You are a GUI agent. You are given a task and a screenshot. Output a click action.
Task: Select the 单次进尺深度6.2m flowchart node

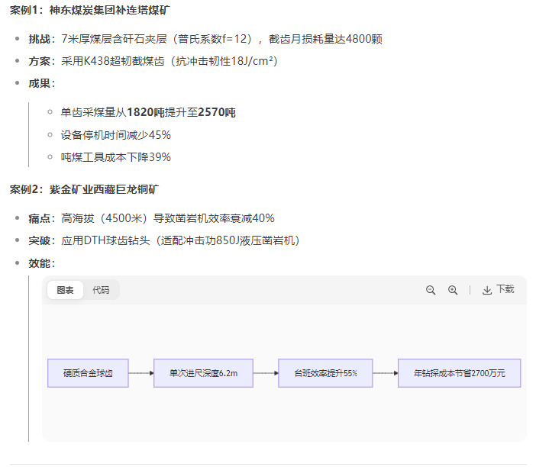[x=203, y=373]
